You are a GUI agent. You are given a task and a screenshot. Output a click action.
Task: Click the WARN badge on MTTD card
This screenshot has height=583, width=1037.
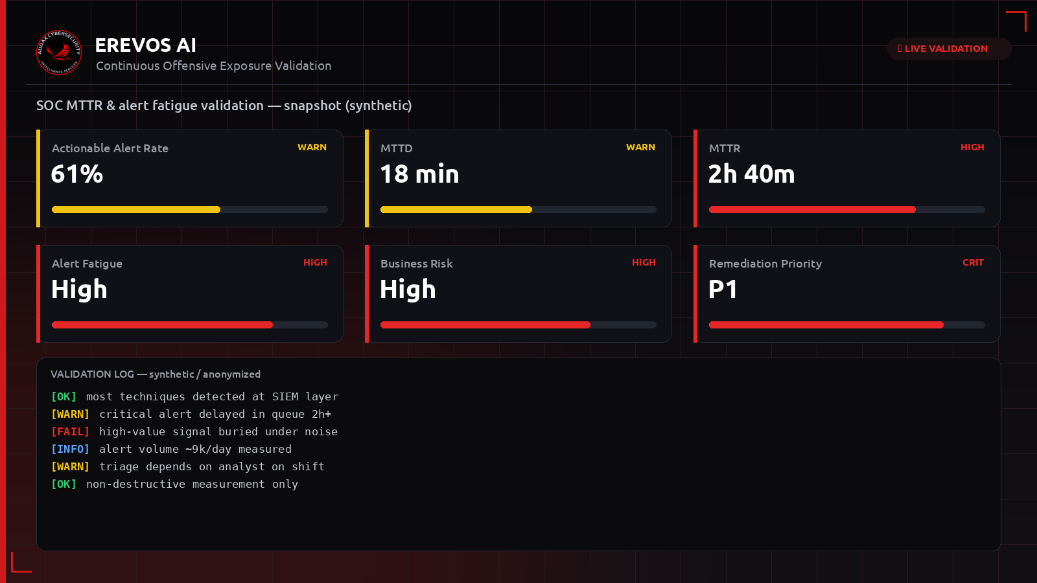[x=640, y=147]
